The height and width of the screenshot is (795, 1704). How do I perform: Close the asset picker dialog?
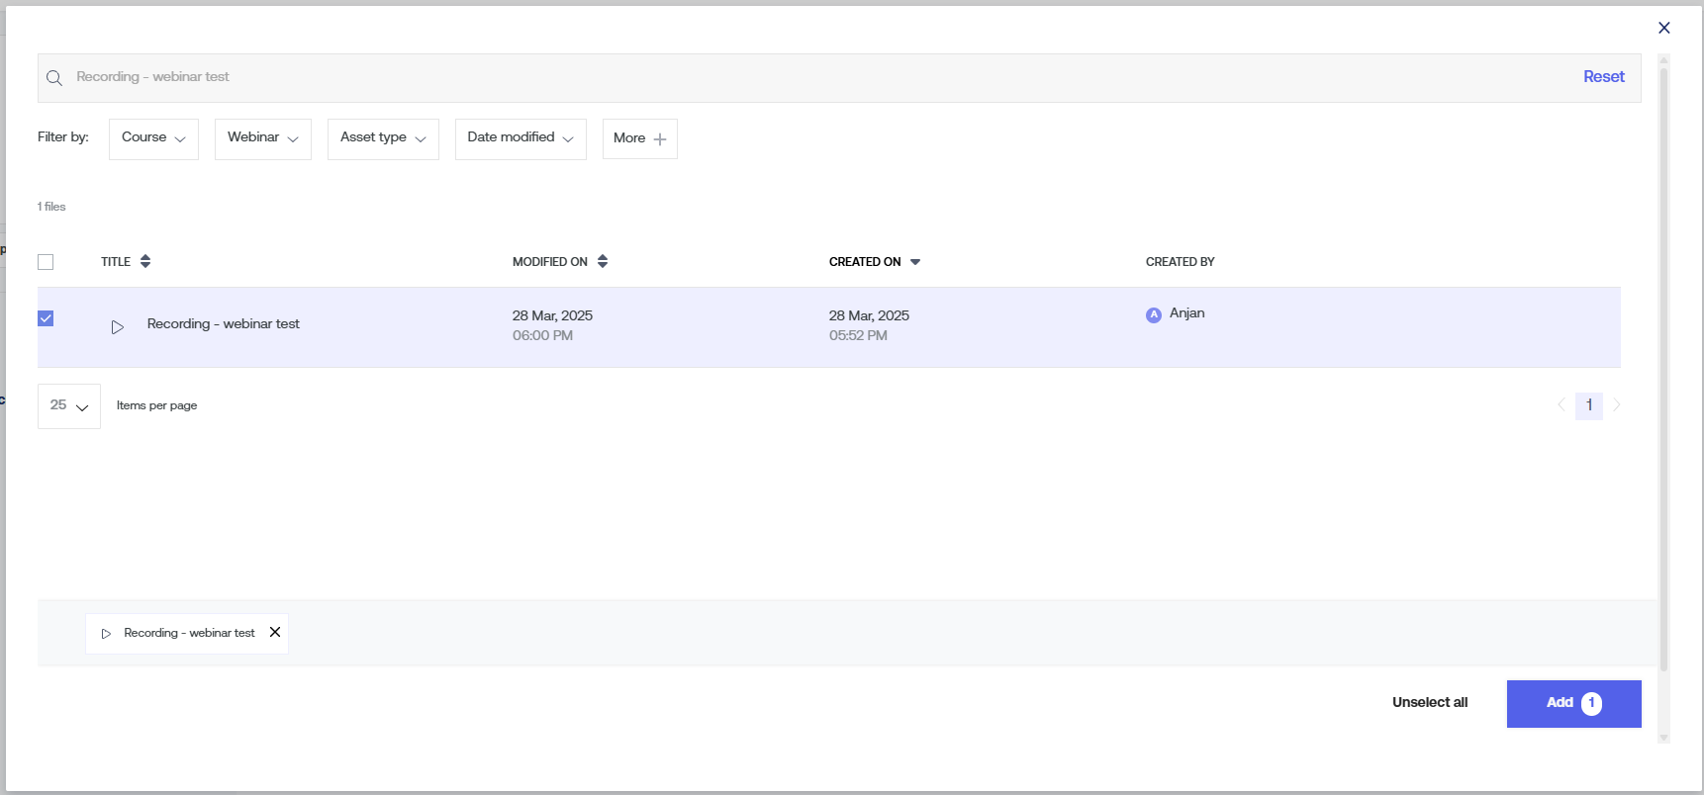(x=1663, y=28)
